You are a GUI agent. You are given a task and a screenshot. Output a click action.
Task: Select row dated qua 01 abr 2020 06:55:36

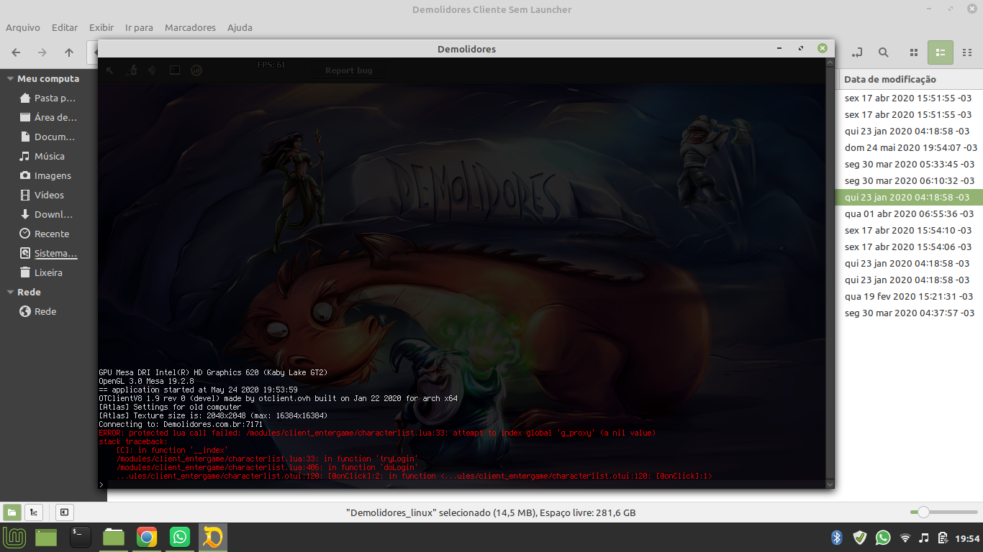pos(910,213)
